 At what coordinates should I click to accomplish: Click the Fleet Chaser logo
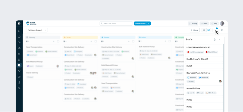(x=31, y=23)
